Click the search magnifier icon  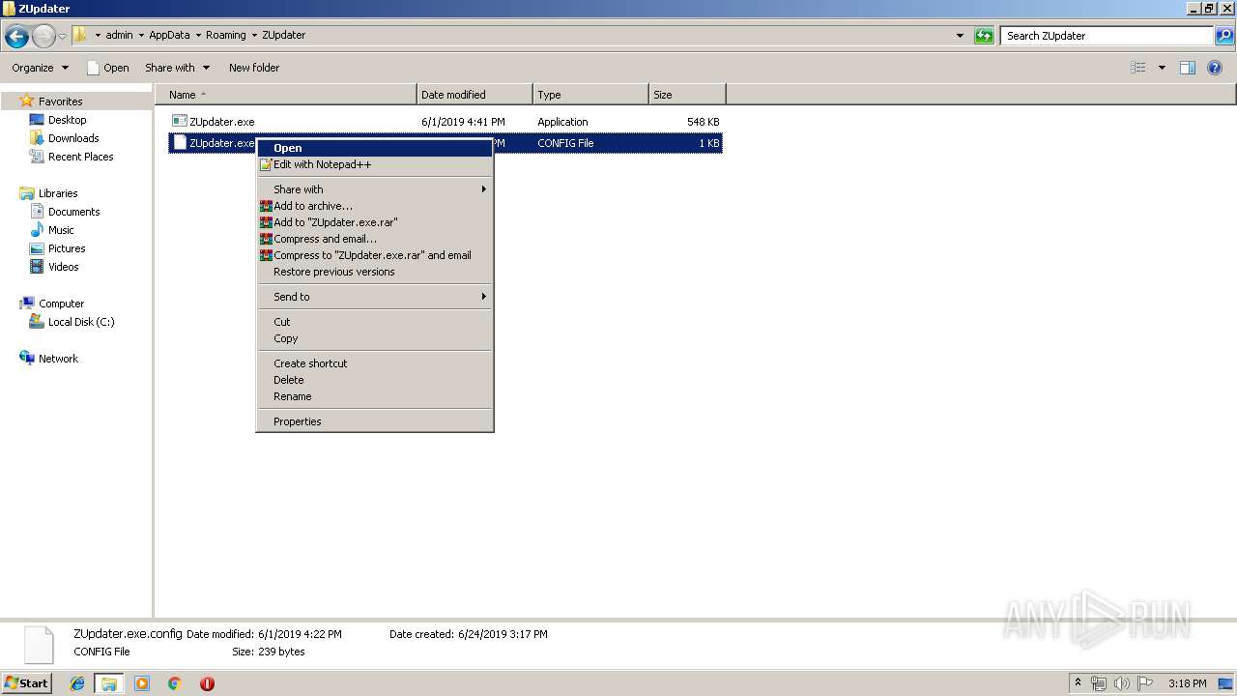pos(1224,36)
